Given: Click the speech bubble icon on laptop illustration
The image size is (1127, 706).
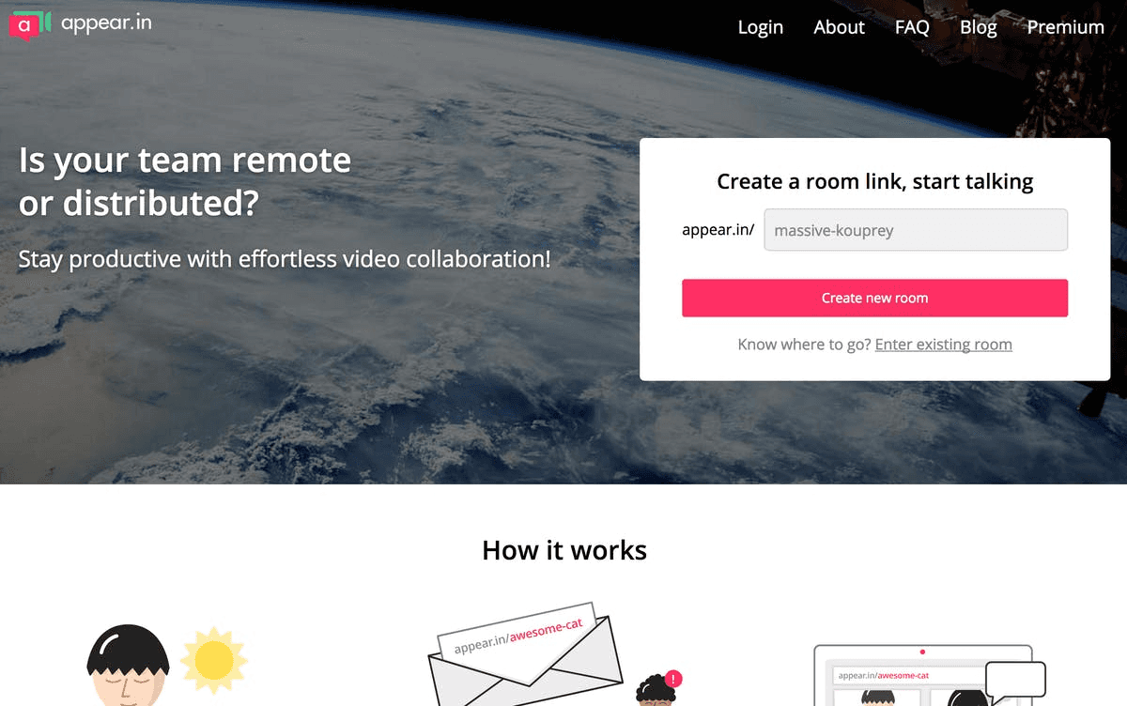Looking at the screenshot, I should (1015, 681).
